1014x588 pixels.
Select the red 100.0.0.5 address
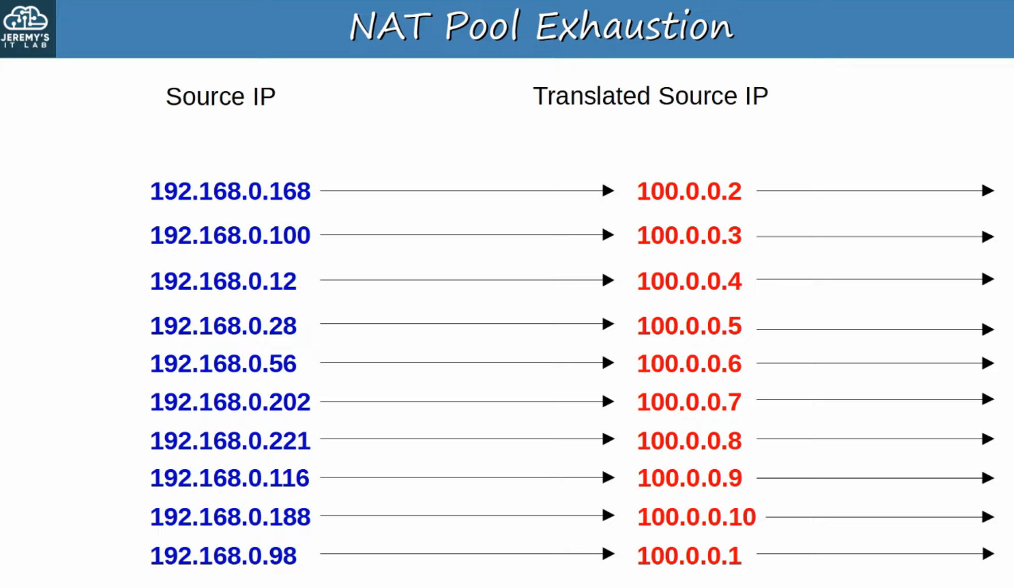689,326
